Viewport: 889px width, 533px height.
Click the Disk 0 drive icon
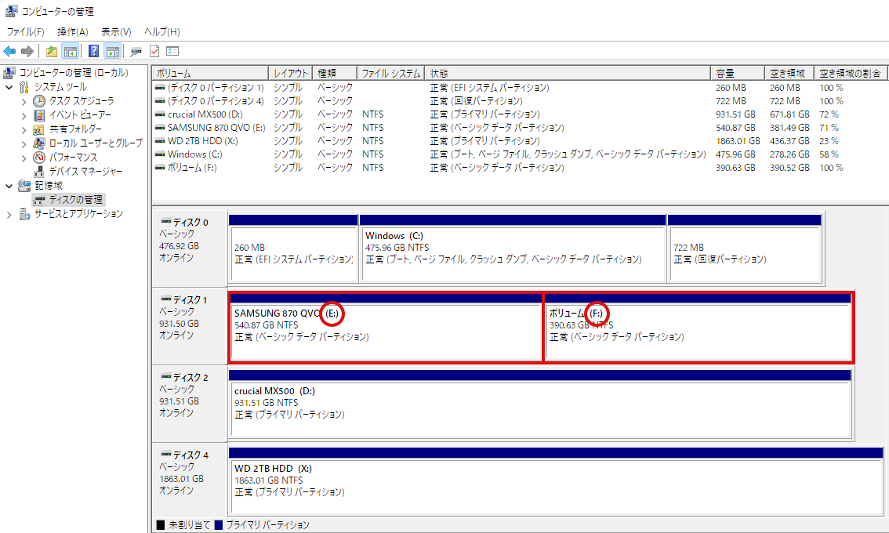pos(166,221)
